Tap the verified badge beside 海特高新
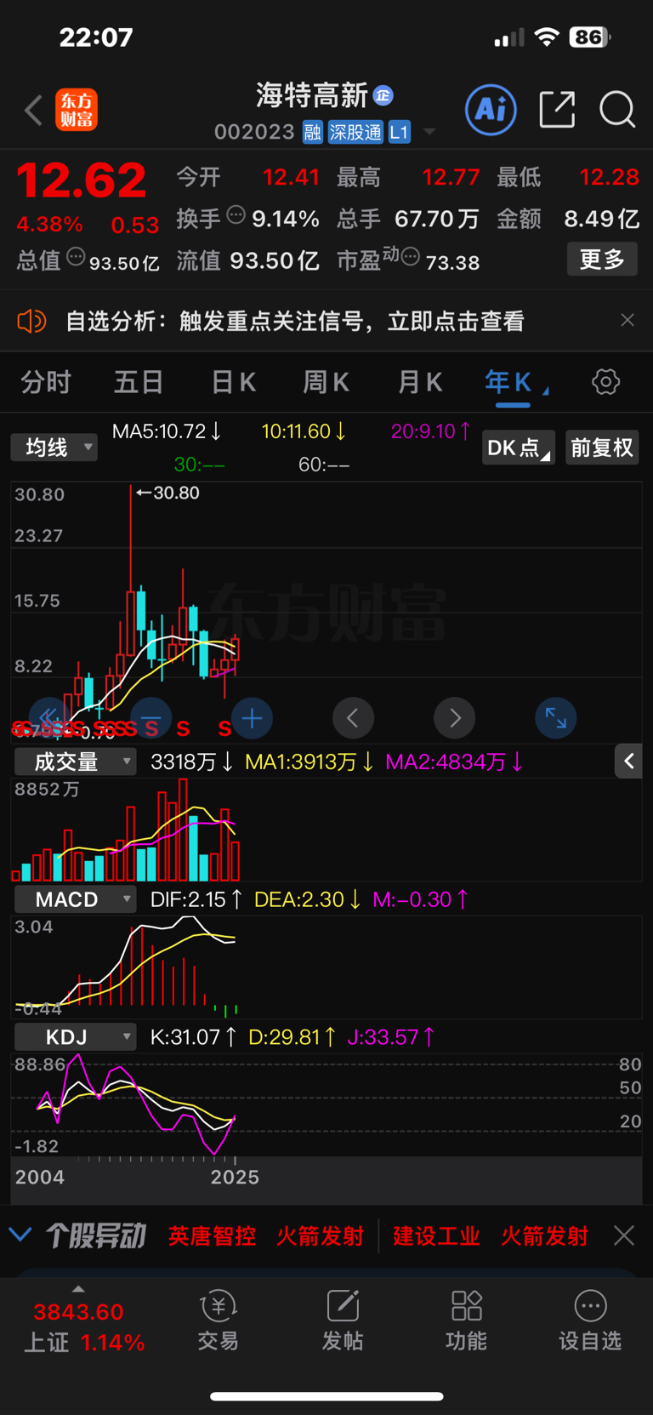Image resolution: width=653 pixels, height=1415 pixels. 383,95
